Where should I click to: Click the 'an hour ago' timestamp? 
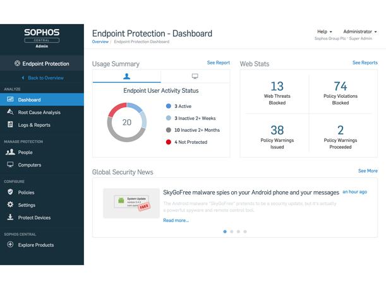354,192
